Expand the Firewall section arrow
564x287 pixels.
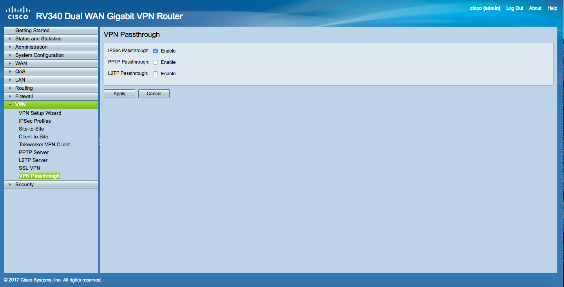[10, 96]
